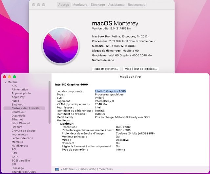Click the laptop icon in the path bar
Viewport: 210px width, 174px height.
coord(57,169)
